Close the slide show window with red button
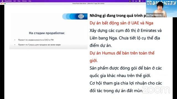Viewport: 177px width, 99px height. click(x=1, y=4)
